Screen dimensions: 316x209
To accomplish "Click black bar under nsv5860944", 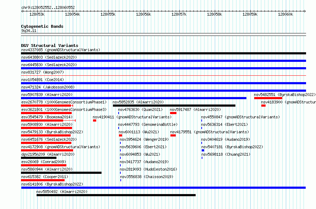I will click(x=61, y=173).
